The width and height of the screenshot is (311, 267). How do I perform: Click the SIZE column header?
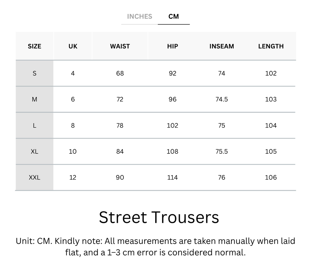(35, 46)
